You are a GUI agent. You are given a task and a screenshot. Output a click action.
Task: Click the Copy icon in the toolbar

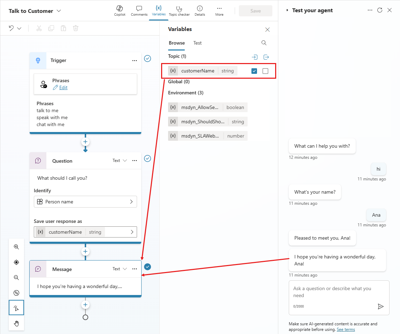51,28
